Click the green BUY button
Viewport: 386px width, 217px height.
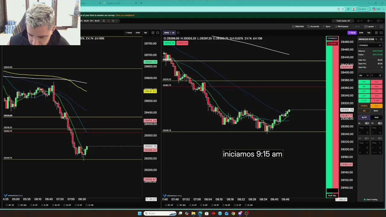364,82
